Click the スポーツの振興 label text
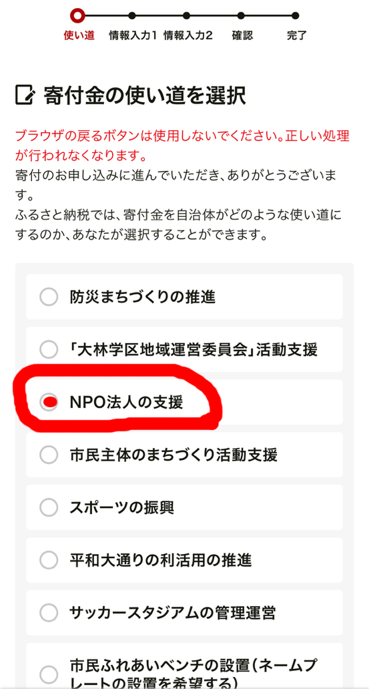Image resolution: width=369 pixels, height=689 pixels. [x=122, y=507]
